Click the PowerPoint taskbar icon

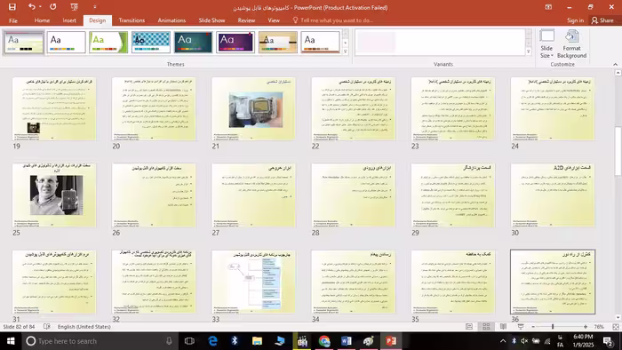pyautogui.click(x=391, y=341)
